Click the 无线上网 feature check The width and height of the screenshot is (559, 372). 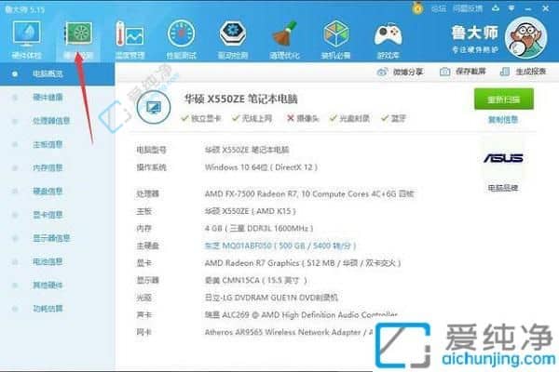coord(252,118)
